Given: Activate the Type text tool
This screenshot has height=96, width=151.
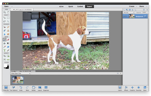Looking at the screenshot, I should click(x=5, y=50).
